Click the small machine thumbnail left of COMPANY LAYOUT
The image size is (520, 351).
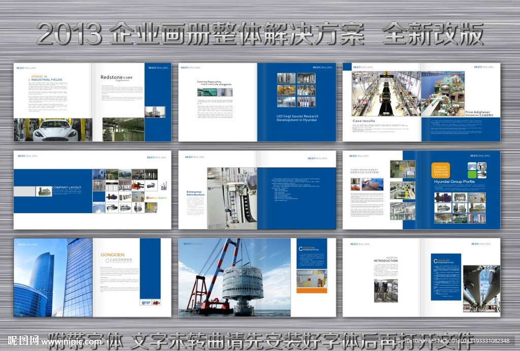(44, 191)
